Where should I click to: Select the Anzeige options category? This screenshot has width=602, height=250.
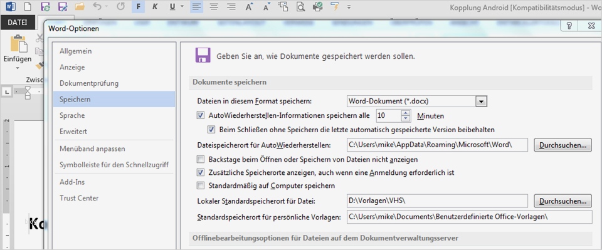pos(114,67)
